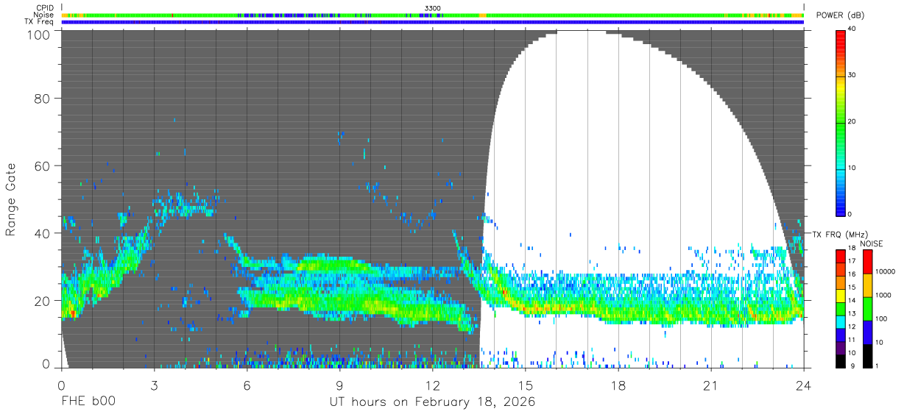
Task: Select the "NOISE" legend title
Action: (x=872, y=243)
